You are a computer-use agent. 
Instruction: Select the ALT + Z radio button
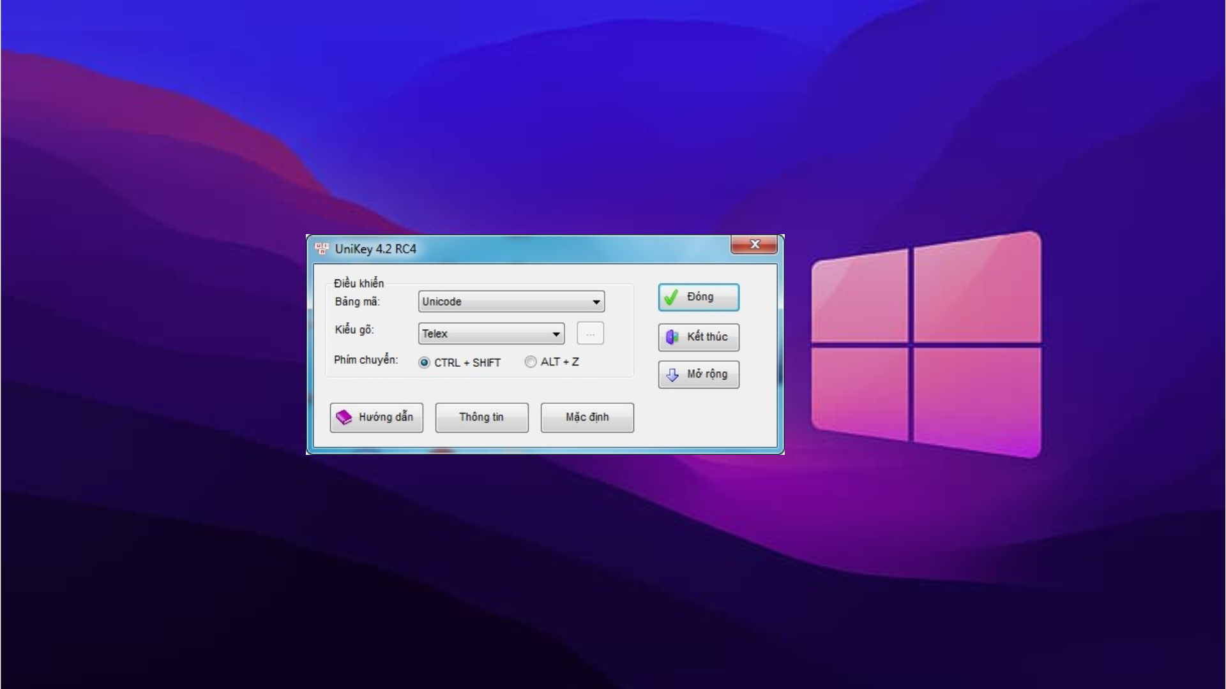point(530,362)
